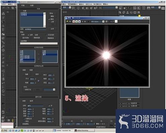
Task: Open the named selection sets dropdown
Action: click(x=117, y=7)
